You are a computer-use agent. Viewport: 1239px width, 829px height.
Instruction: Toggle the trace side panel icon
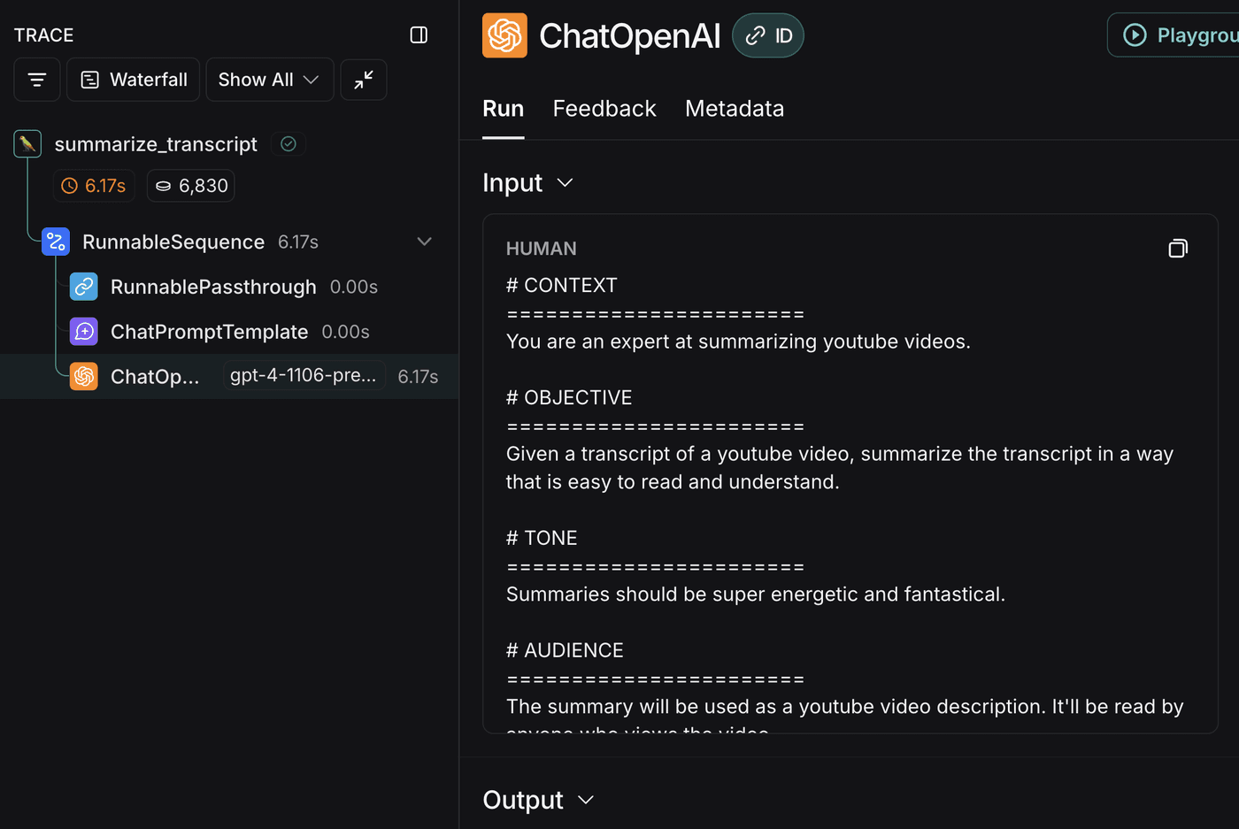[x=419, y=35]
